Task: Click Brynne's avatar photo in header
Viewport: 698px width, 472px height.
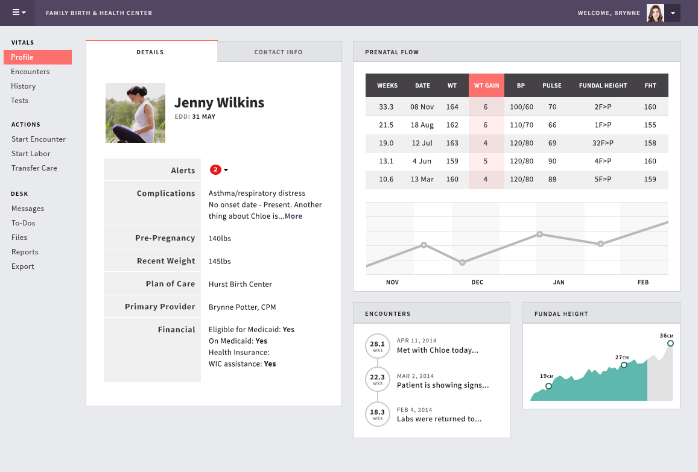Action: click(x=655, y=13)
